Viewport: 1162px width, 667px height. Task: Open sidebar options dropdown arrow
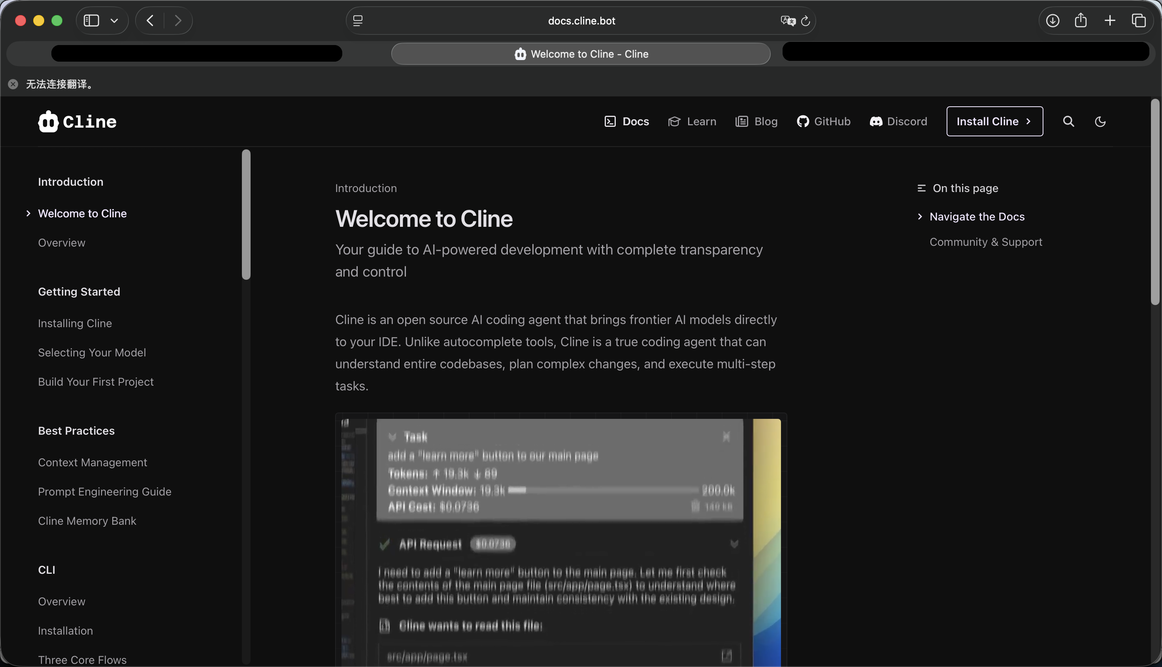pos(115,21)
